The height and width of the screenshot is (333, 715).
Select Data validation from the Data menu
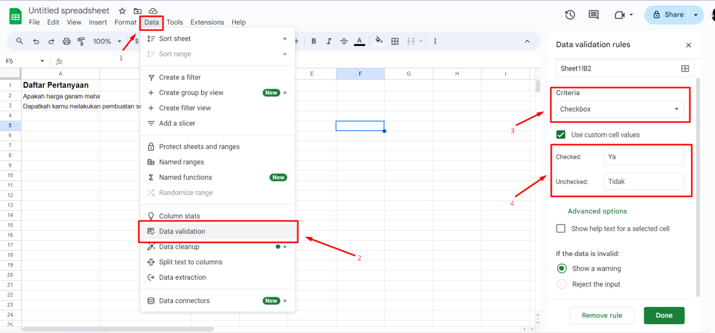[182, 231]
